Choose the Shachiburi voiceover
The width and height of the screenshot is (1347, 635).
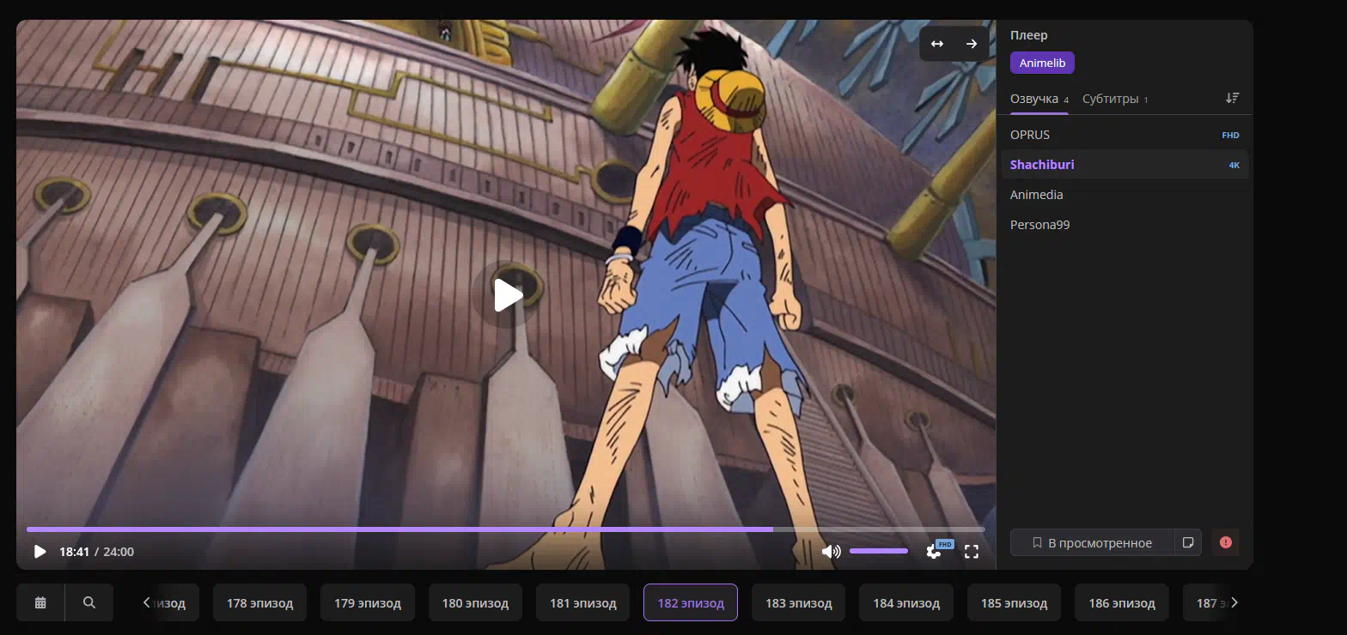coord(1125,165)
